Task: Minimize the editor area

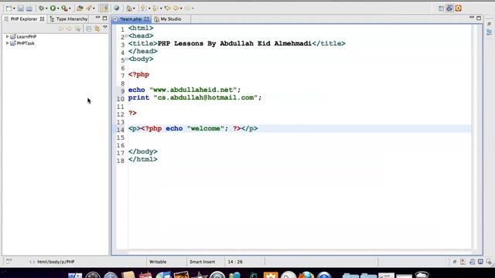Action: click(x=472, y=18)
